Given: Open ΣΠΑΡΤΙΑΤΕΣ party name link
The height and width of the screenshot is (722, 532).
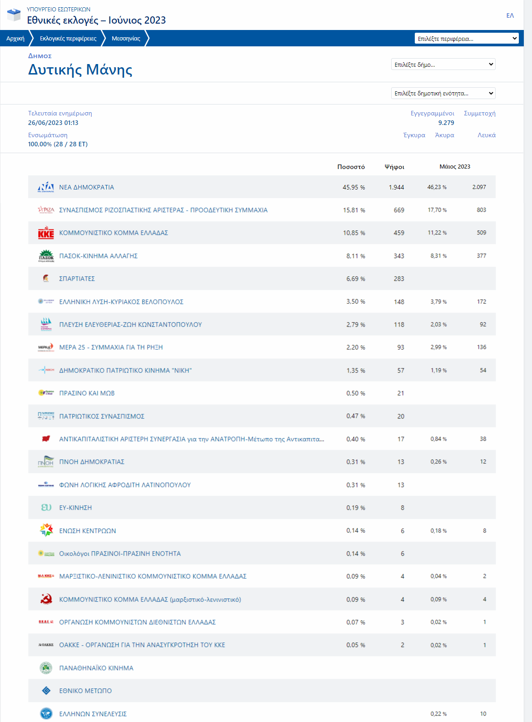Looking at the screenshot, I should tap(77, 279).
